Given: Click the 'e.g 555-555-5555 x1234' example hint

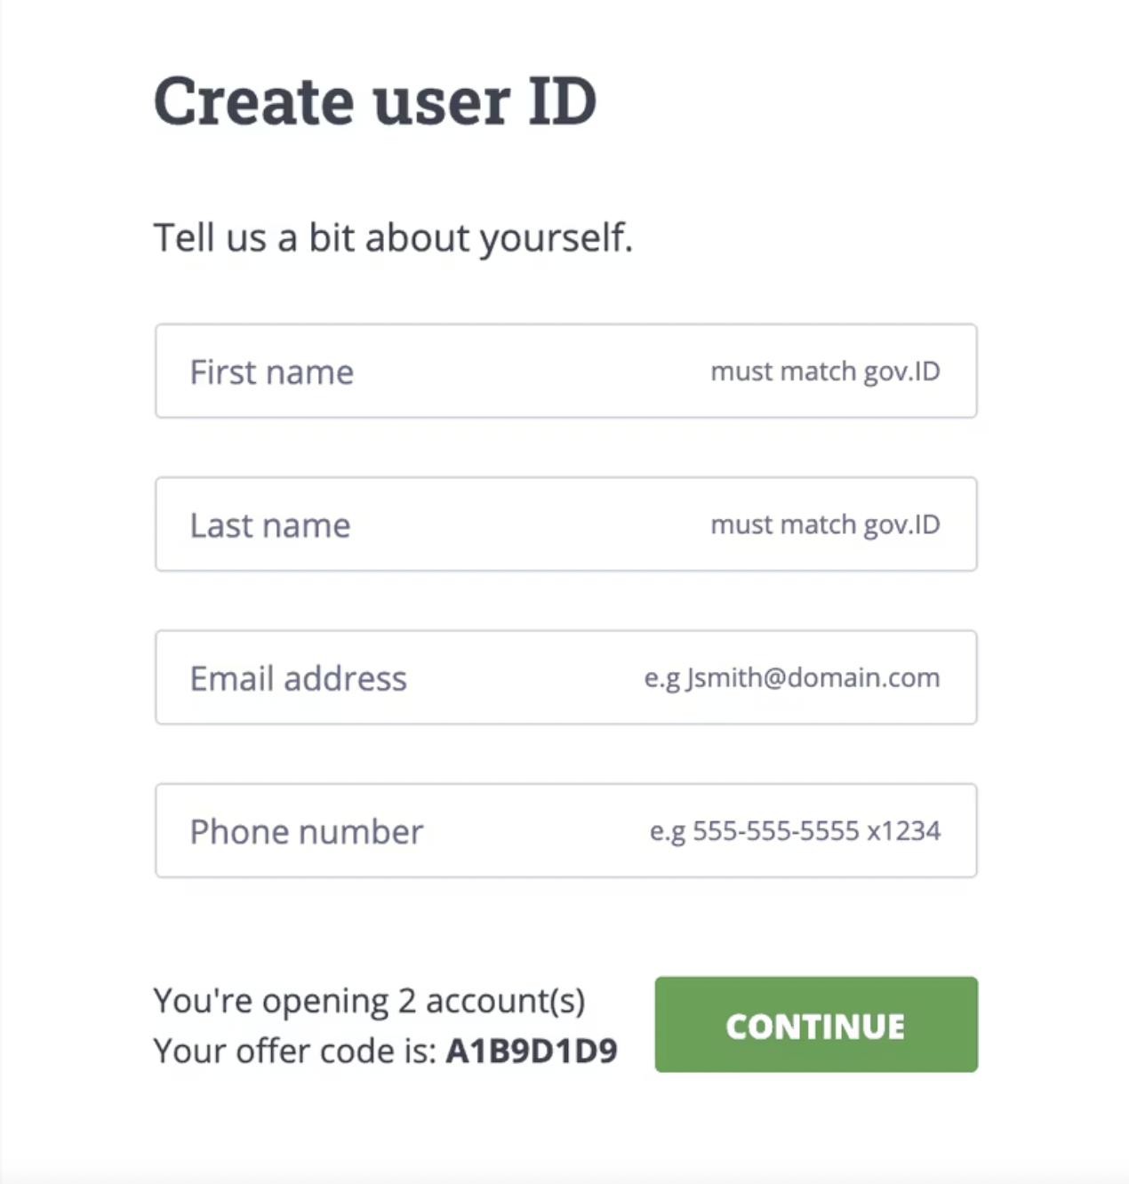Looking at the screenshot, I should click(x=795, y=831).
